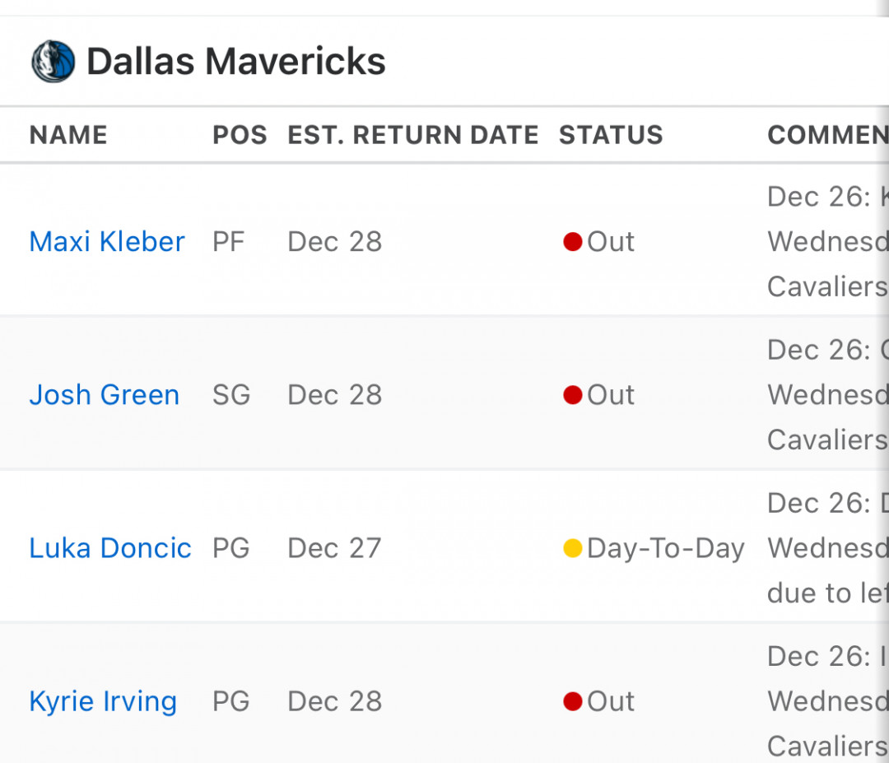
Task: Click the red Out dot for Maxi Kleber
Action: tap(573, 241)
